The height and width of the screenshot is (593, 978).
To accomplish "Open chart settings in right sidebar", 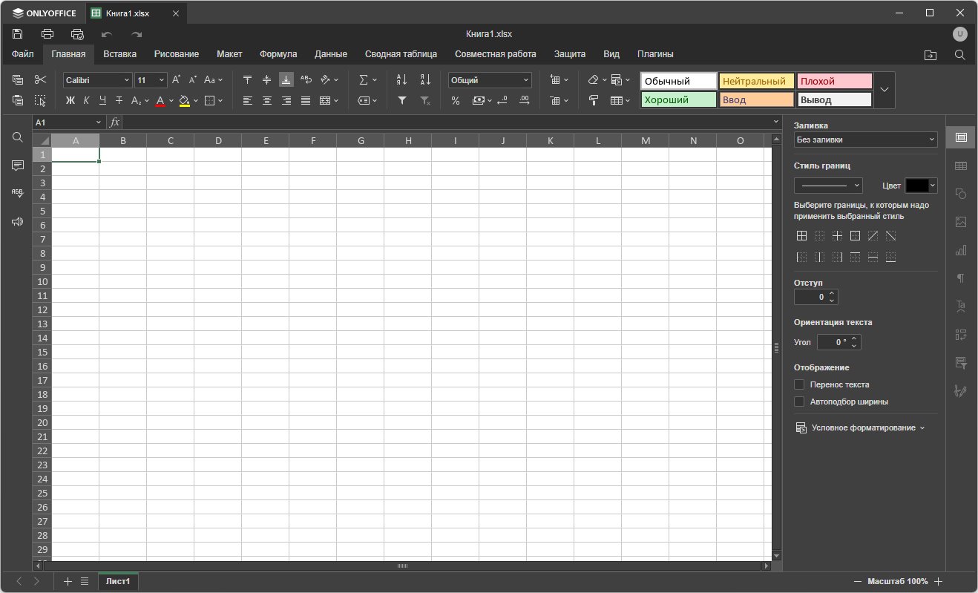I will tap(961, 250).
